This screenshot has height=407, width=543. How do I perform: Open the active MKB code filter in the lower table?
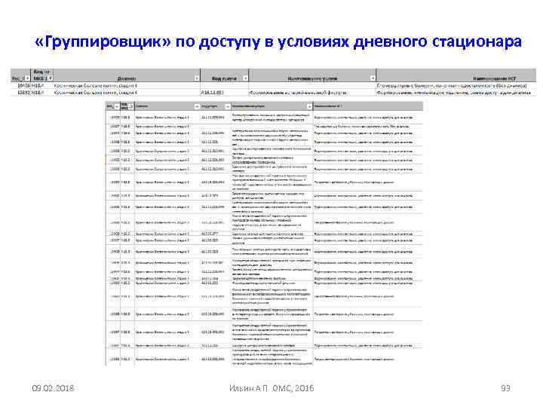click(x=131, y=106)
